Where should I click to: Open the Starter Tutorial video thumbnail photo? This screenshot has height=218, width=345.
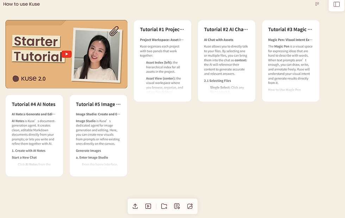[97, 55]
